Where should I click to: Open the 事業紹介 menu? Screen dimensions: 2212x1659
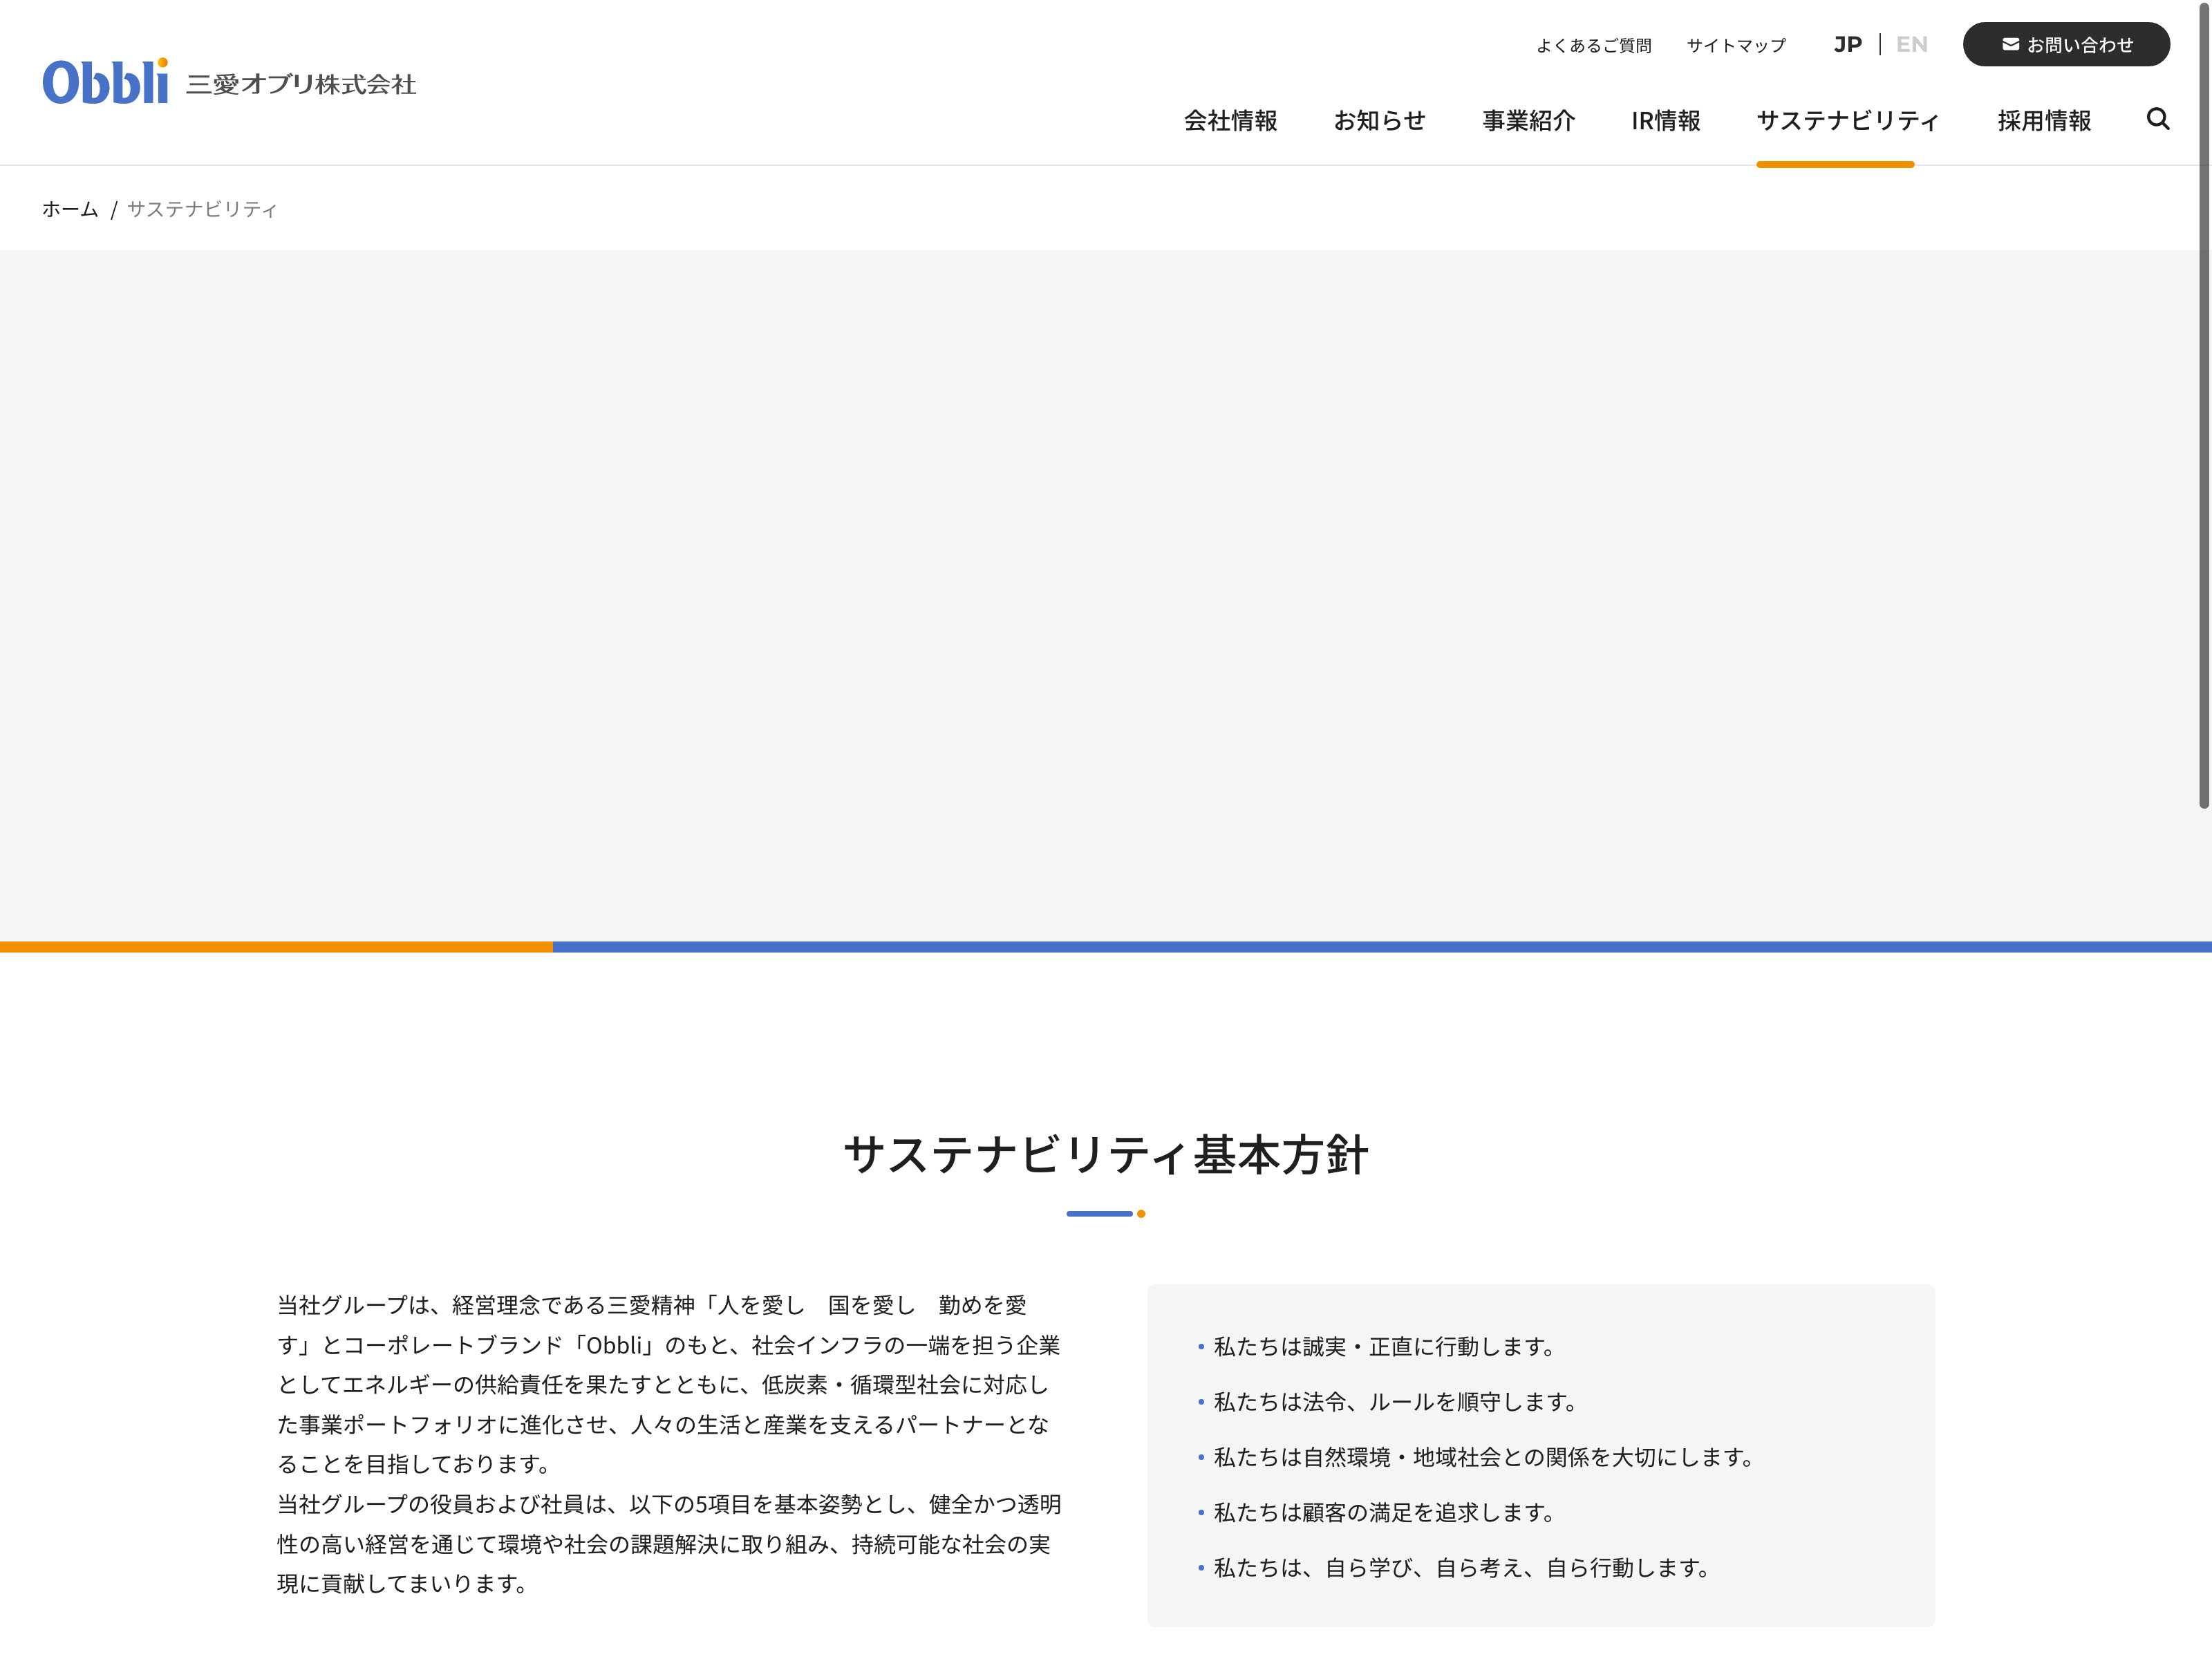(1528, 121)
